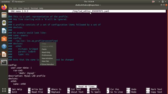Click the 'config:' line
Image resolution: width=168 pixels, height=94 pixels.
pos(13,65)
